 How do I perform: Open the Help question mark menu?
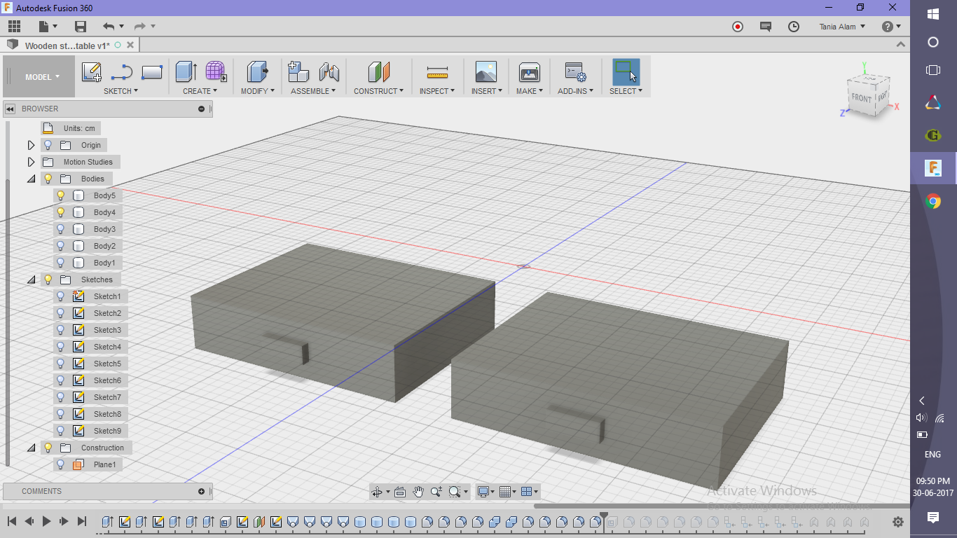[x=891, y=27]
